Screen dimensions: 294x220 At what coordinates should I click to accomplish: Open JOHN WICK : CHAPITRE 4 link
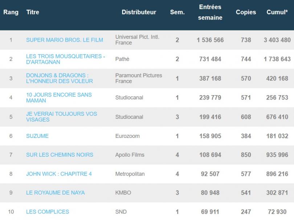pyautogui.click(x=59, y=174)
